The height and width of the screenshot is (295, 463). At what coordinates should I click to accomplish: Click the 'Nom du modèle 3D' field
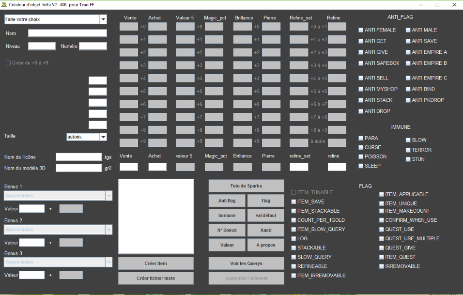[79, 168]
